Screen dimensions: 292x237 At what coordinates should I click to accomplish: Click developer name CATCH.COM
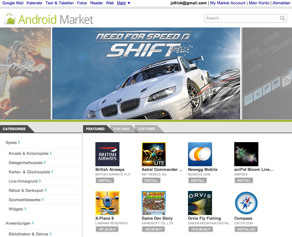[x=244, y=223]
